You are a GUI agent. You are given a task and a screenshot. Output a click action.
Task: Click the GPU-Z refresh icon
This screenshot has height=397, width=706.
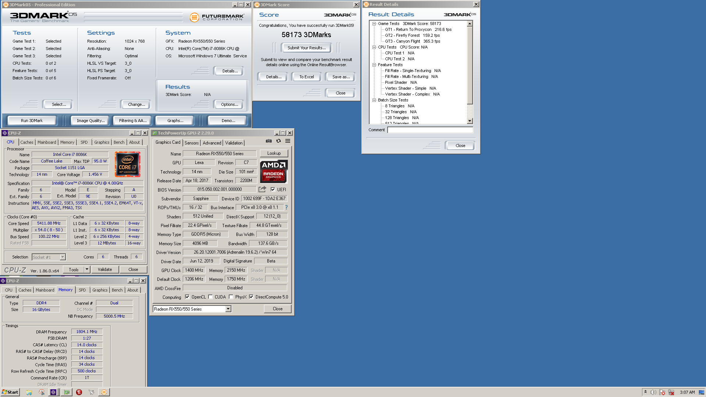[x=278, y=141]
